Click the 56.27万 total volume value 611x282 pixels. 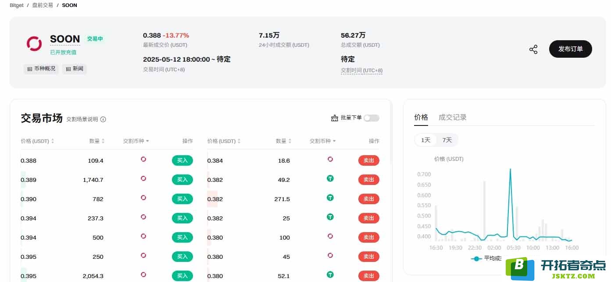353,35
